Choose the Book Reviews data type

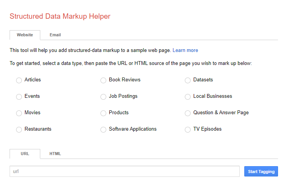click(x=103, y=80)
